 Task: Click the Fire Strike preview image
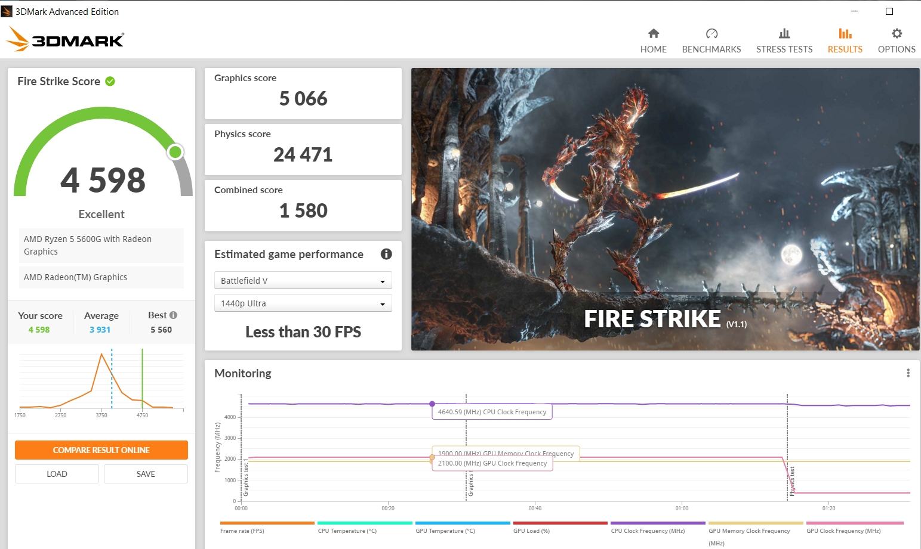(x=665, y=209)
